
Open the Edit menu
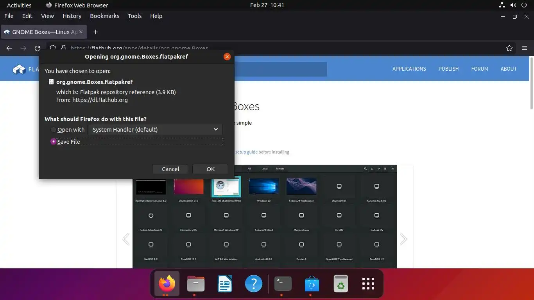(27, 16)
